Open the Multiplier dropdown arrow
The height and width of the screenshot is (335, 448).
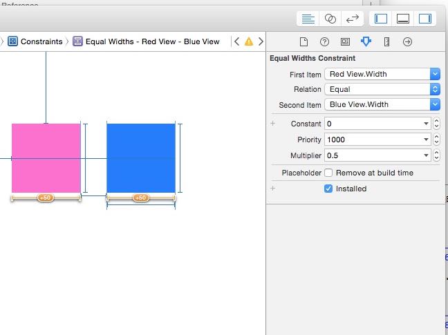[426, 155]
